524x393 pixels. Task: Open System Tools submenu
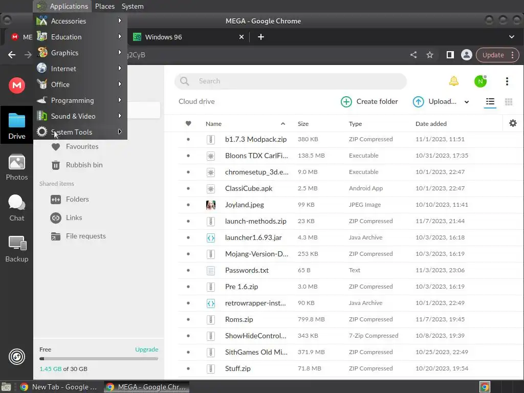pyautogui.click(x=80, y=132)
